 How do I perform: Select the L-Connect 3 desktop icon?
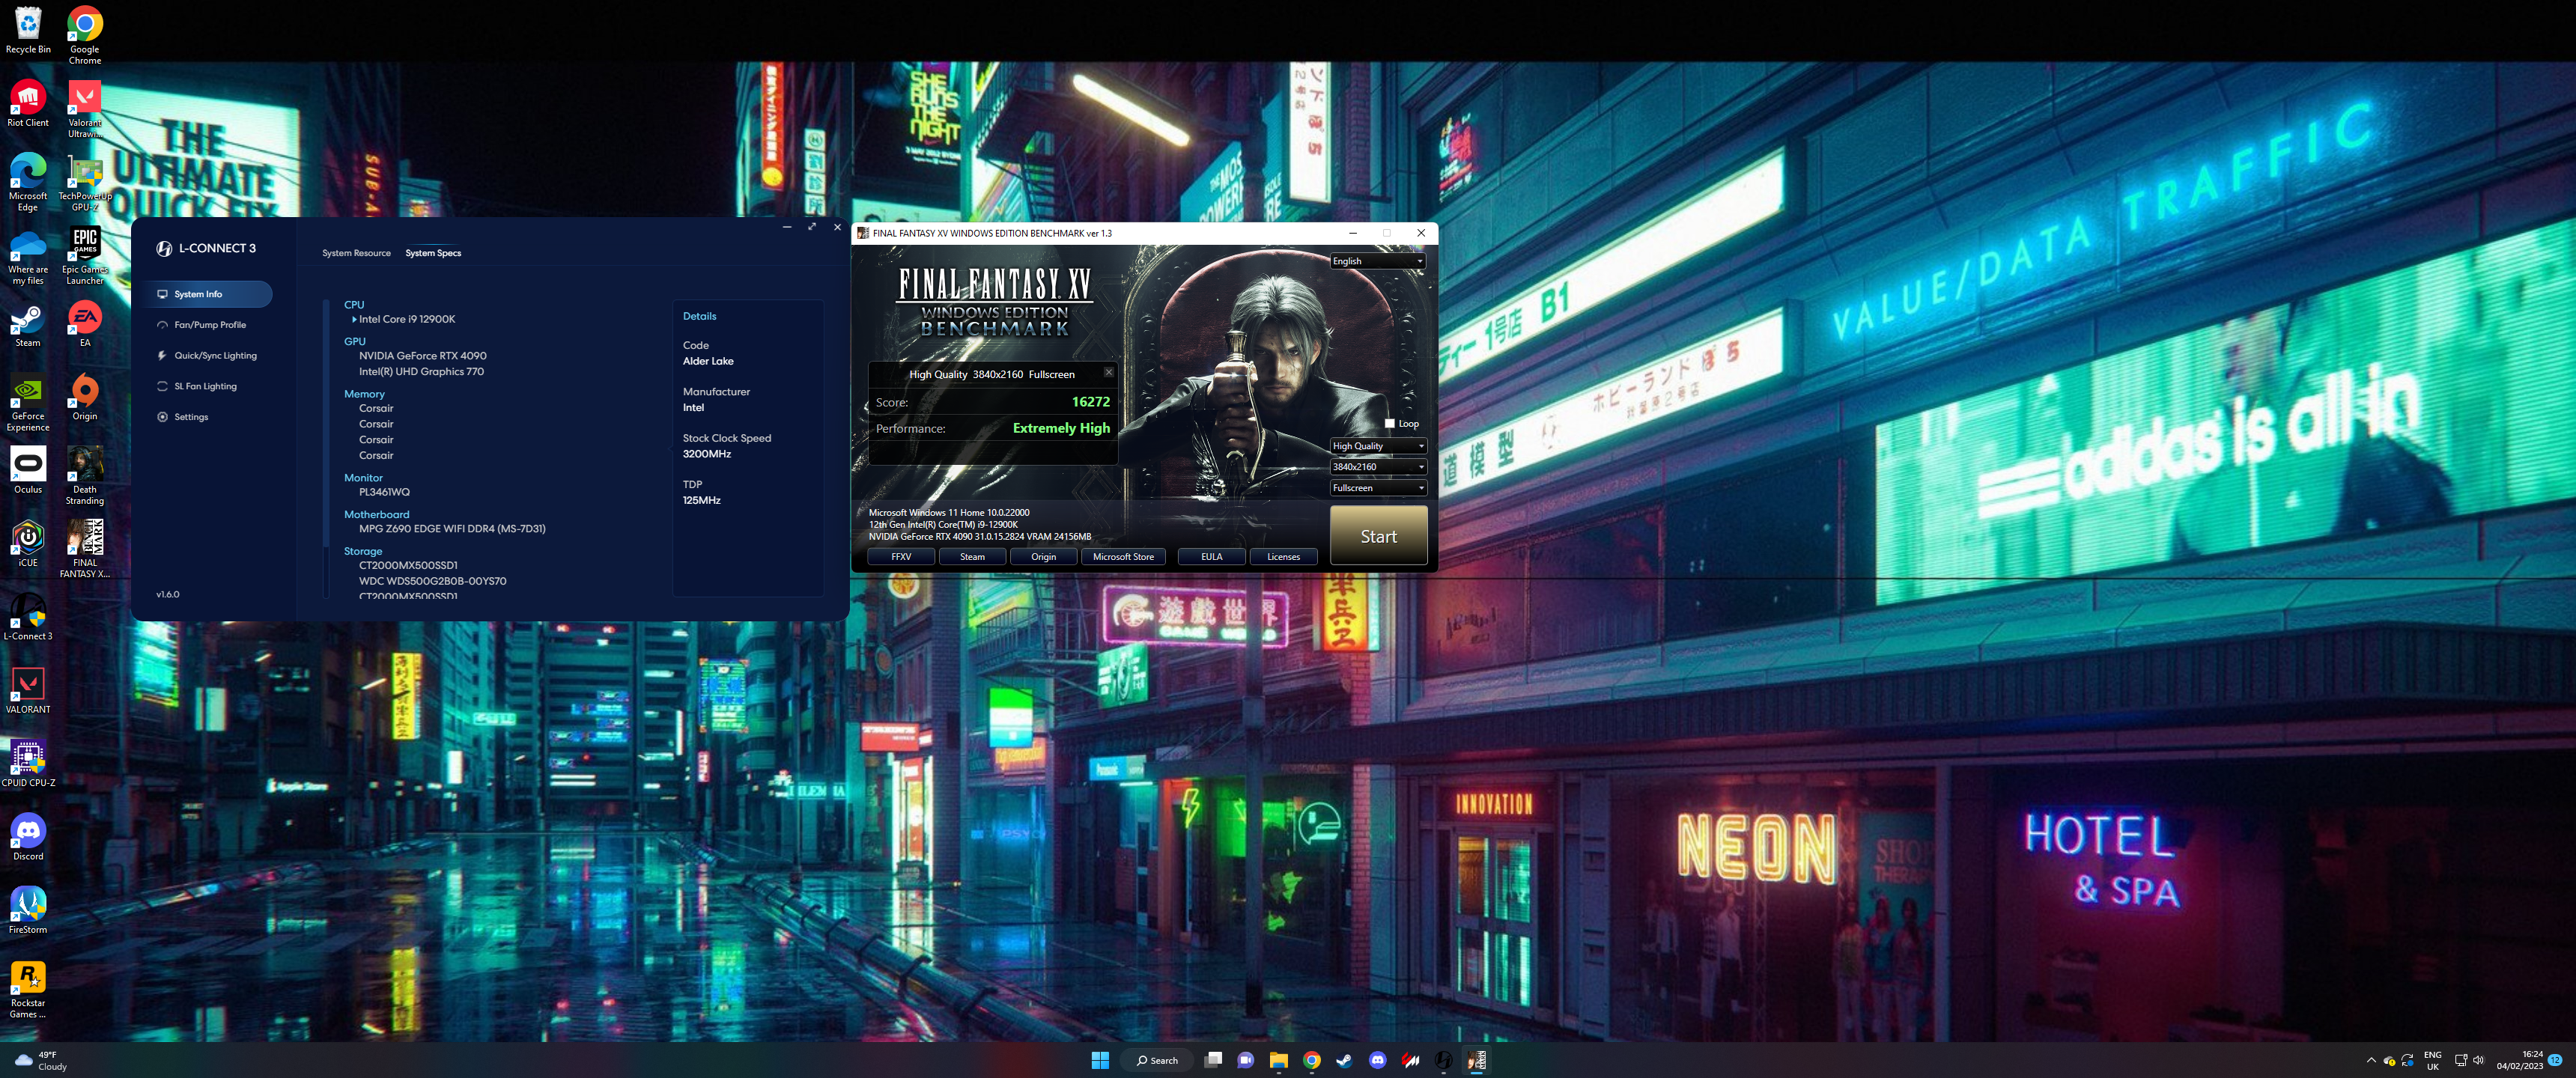pyautogui.click(x=28, y=617)
